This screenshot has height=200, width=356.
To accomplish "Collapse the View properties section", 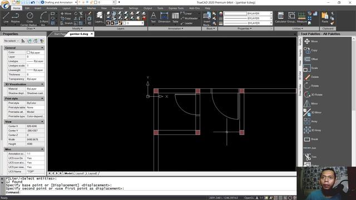I will [42, 122].
